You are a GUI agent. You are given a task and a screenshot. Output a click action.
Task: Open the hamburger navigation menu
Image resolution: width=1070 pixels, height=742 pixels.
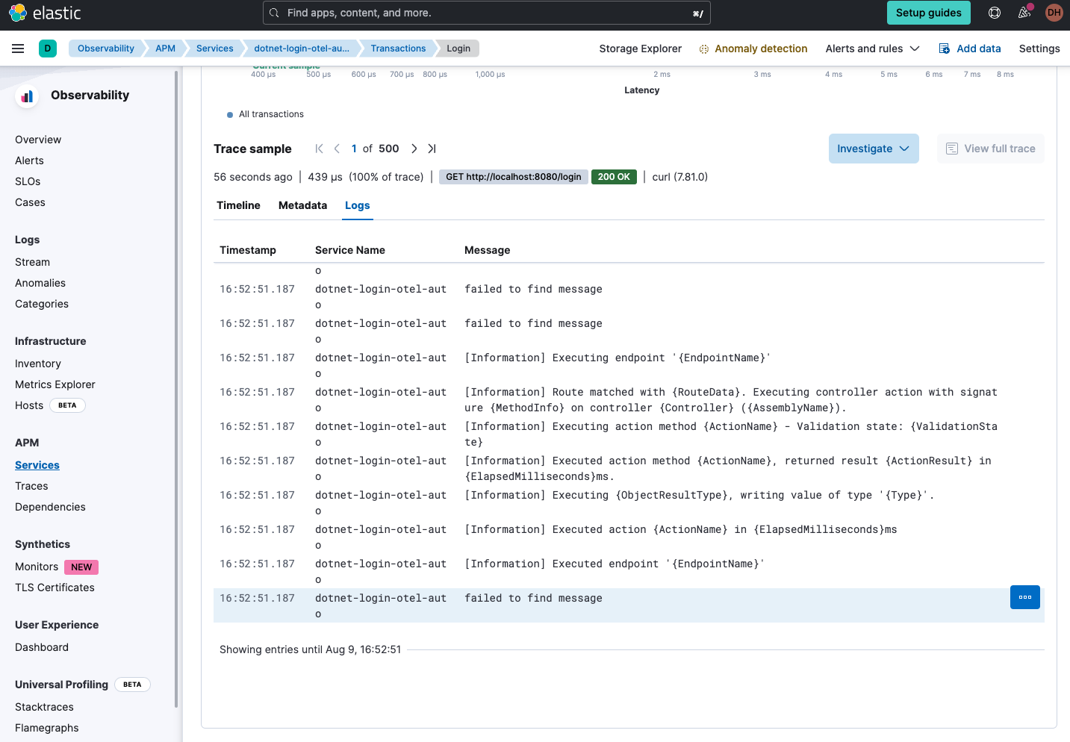18,49
